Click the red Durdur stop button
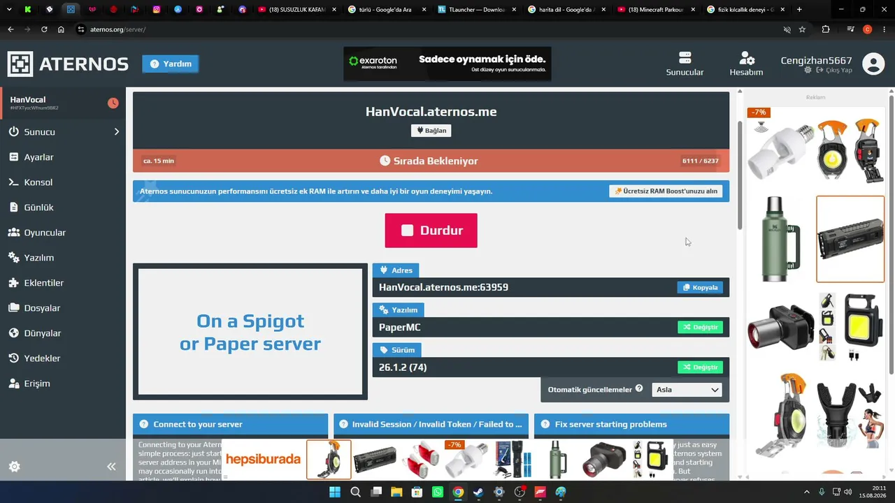Screen dimensions: 895x503 pos(431,231)
